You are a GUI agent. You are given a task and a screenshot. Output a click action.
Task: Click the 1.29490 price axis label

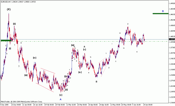172,75
